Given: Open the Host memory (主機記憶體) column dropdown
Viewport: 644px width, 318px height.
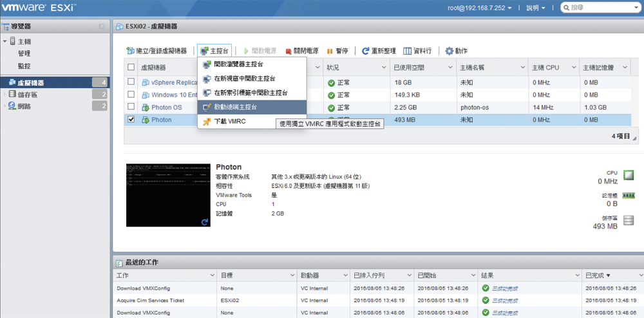Looking at the screenshot, I should pyautogui.click(x=625, y=68).
